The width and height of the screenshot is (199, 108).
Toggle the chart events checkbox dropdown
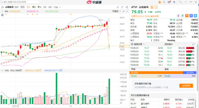2,15
